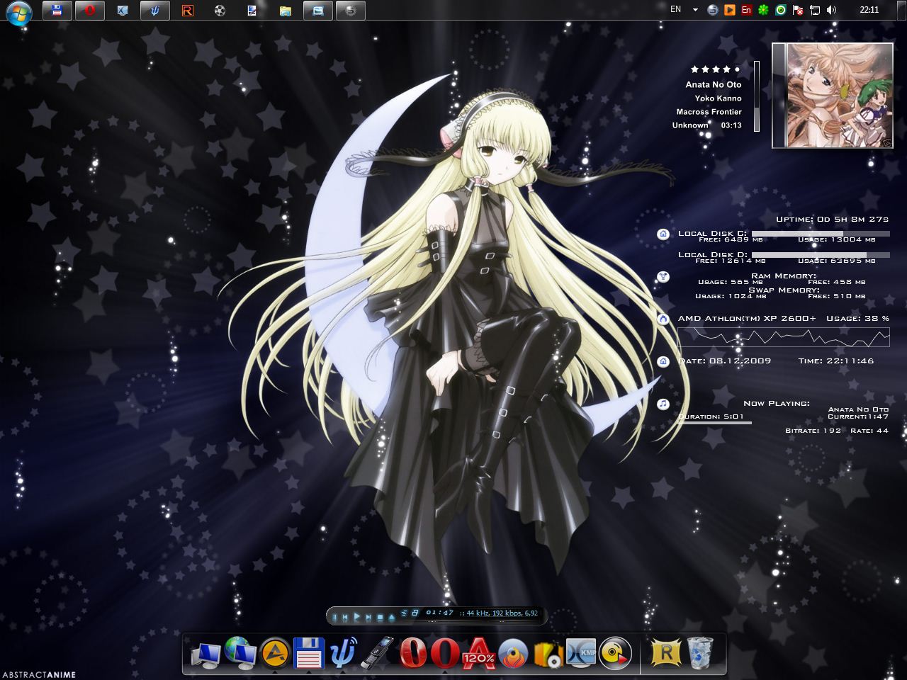The image size is (907, 680).
Task: Click the Anata No Oto track title
Action: tap(714, 84)
